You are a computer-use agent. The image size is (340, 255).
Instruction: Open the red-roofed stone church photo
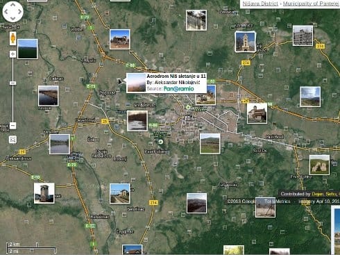click(257, 113)
